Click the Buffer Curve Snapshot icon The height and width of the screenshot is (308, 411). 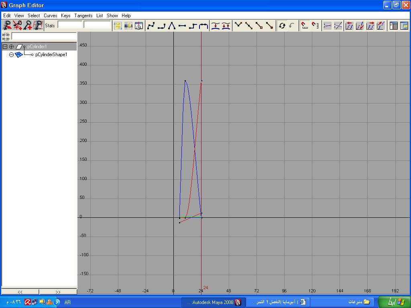pos(216,26)
